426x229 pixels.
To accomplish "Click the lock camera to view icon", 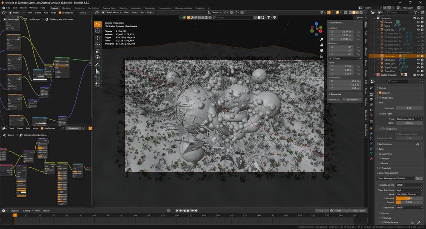I will coord(322,56).
